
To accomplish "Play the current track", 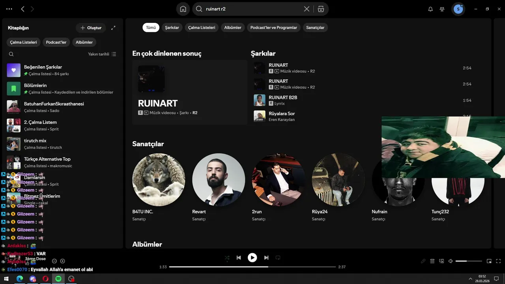I will [252, 258].
